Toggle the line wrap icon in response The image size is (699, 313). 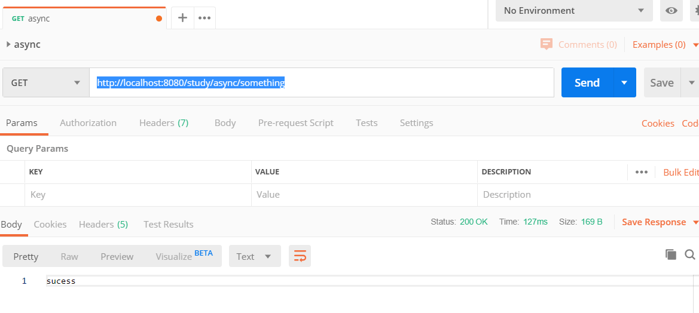(x=300, y=256)
